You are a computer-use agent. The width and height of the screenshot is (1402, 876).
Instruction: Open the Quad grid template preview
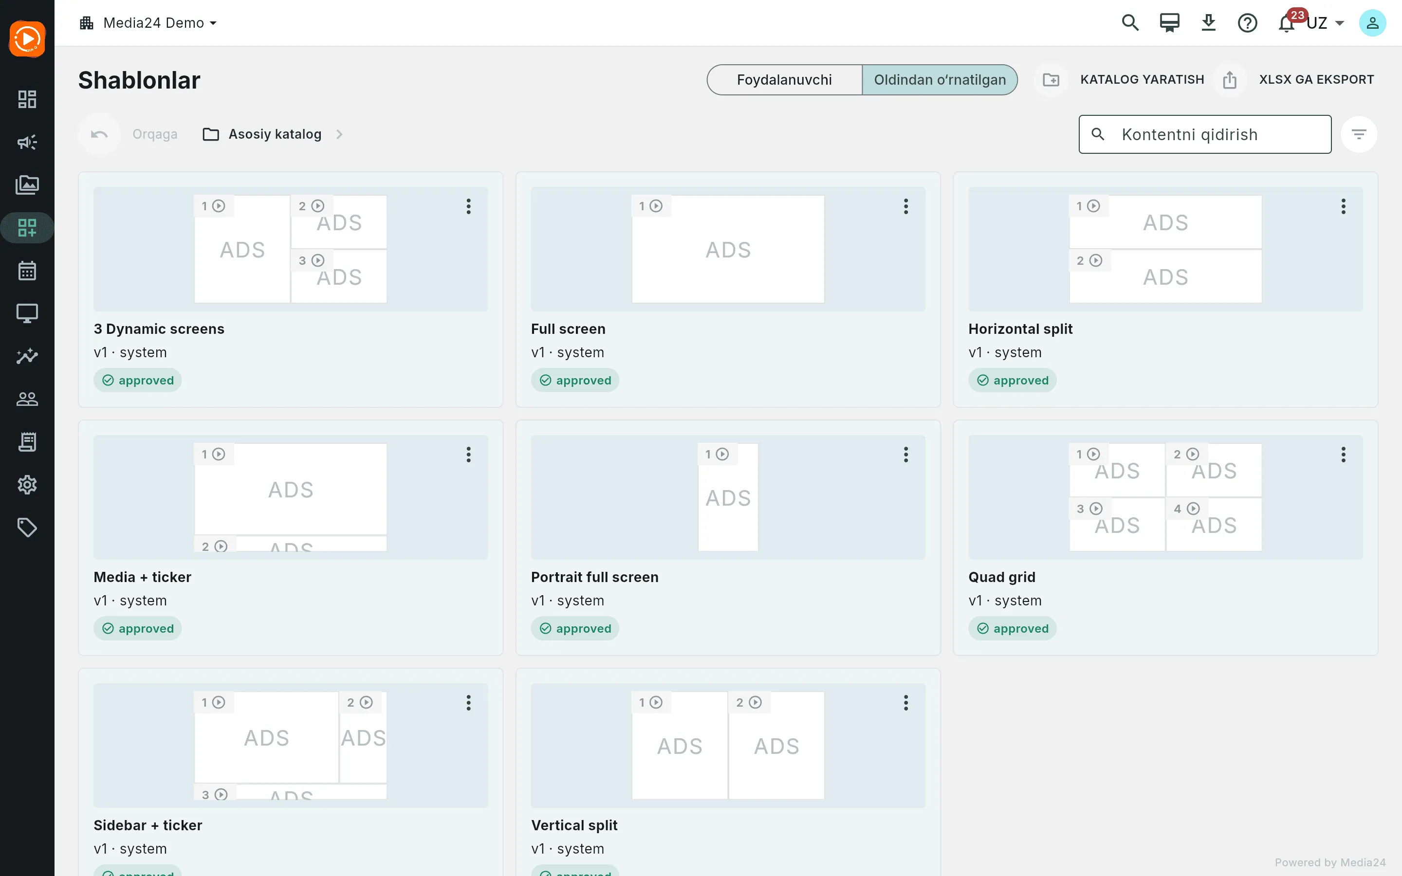click(x=1165, y=497)
